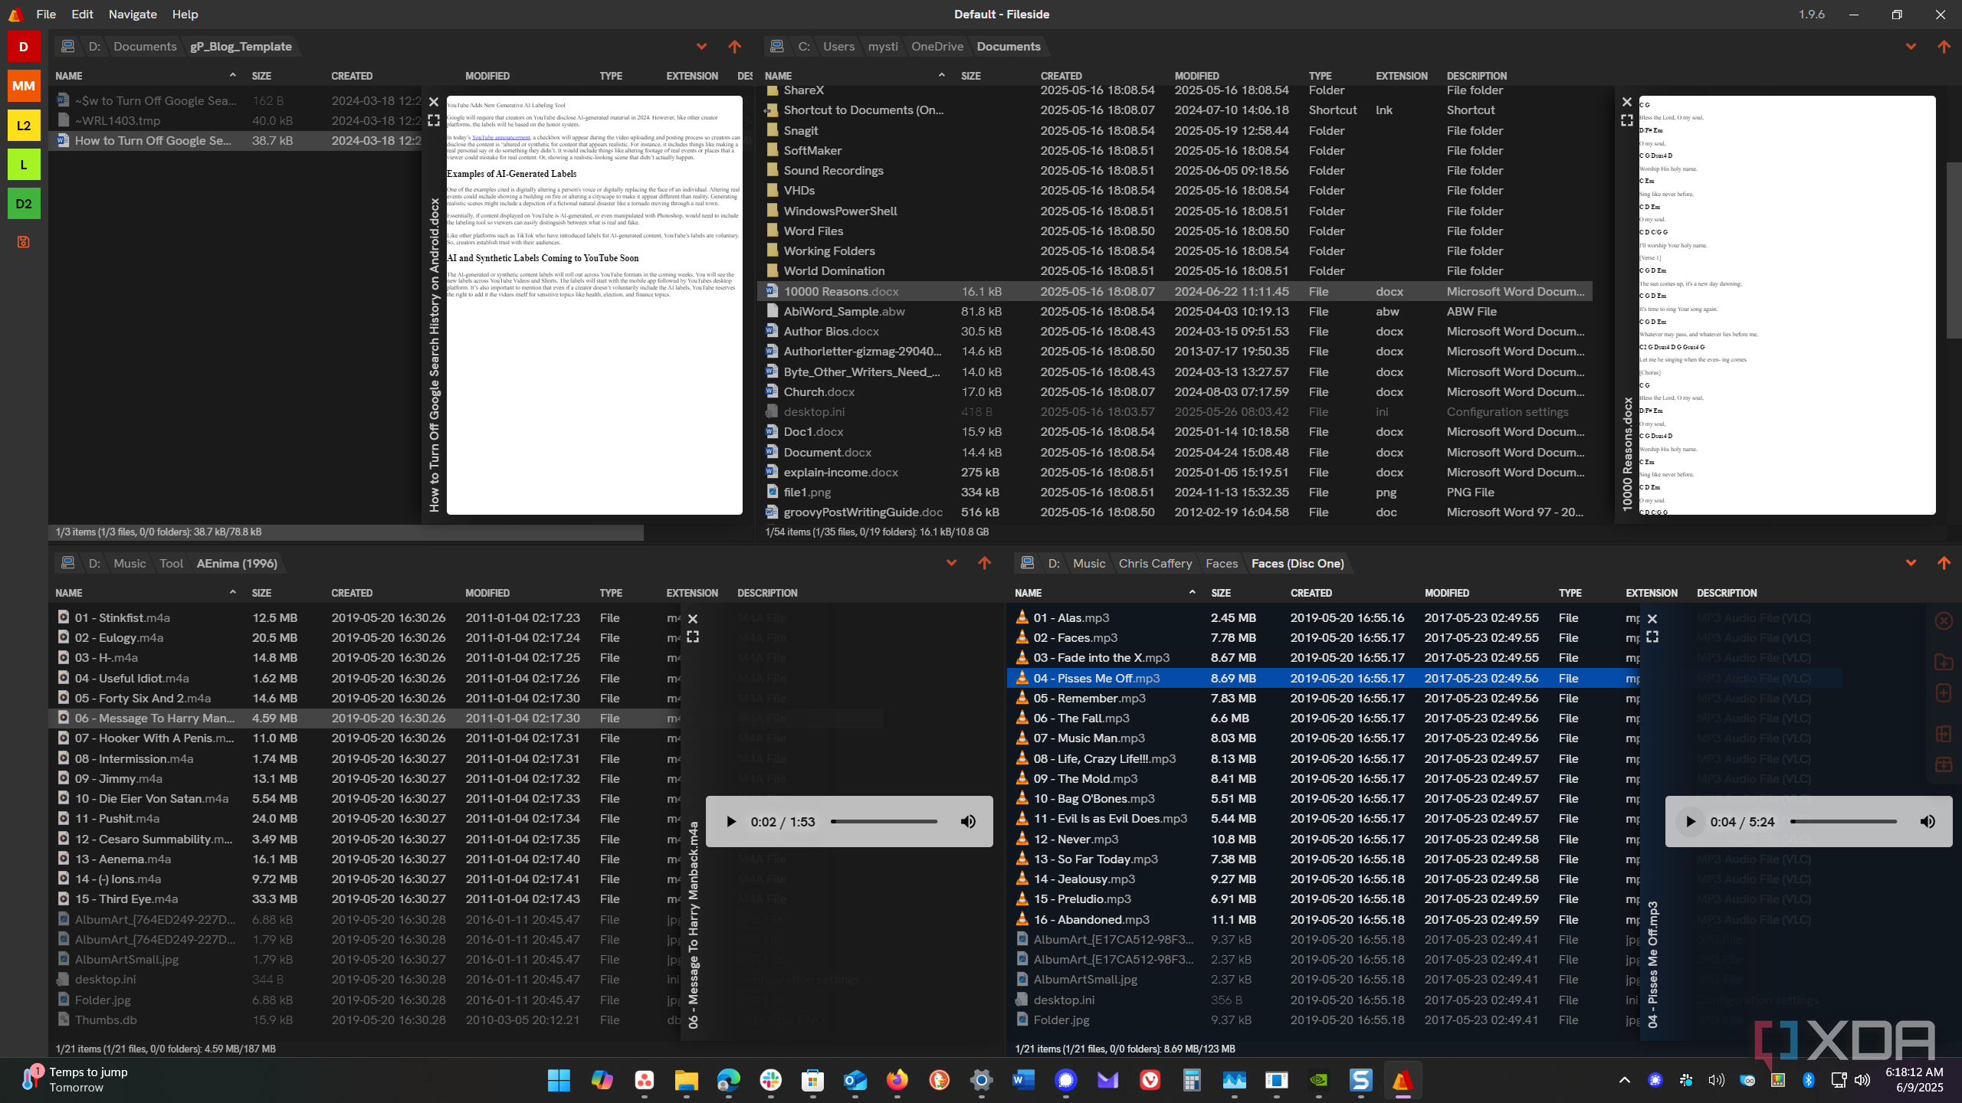Open the Help menu
This screenshot has width=1962, height=1103.
(x=185, y=15)
